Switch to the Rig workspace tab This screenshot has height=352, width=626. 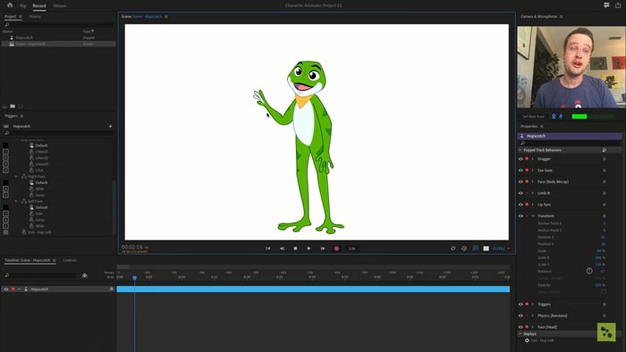point(22,5)
